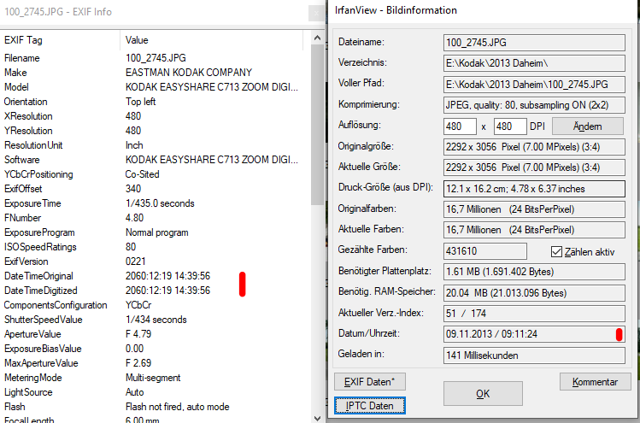Click the Aktuelle Farben field
The image size is (640, 423).
534,230
